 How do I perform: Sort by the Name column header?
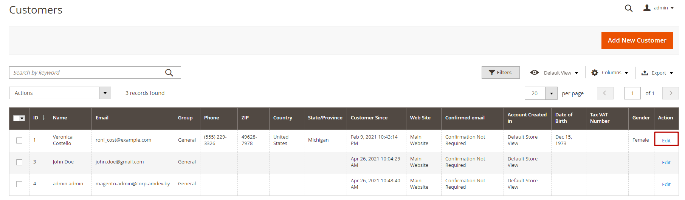pos(60,118)
